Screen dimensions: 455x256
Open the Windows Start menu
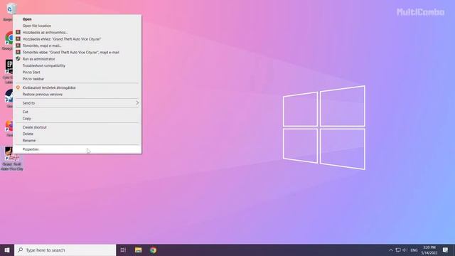[7, 250]
